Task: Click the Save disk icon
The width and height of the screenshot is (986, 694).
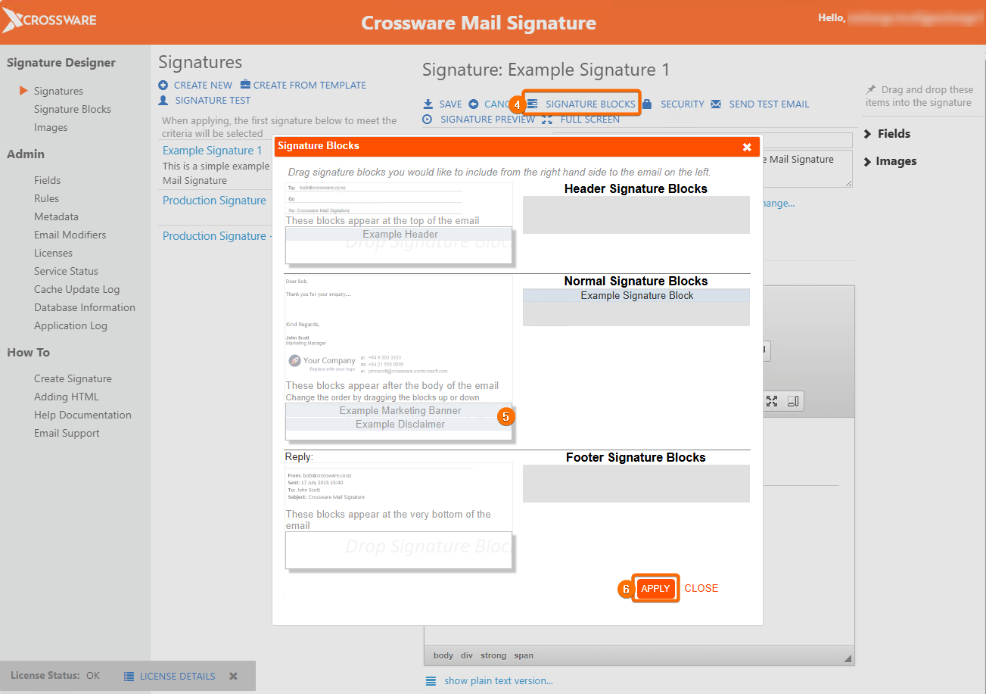Action: click(428, 104)
